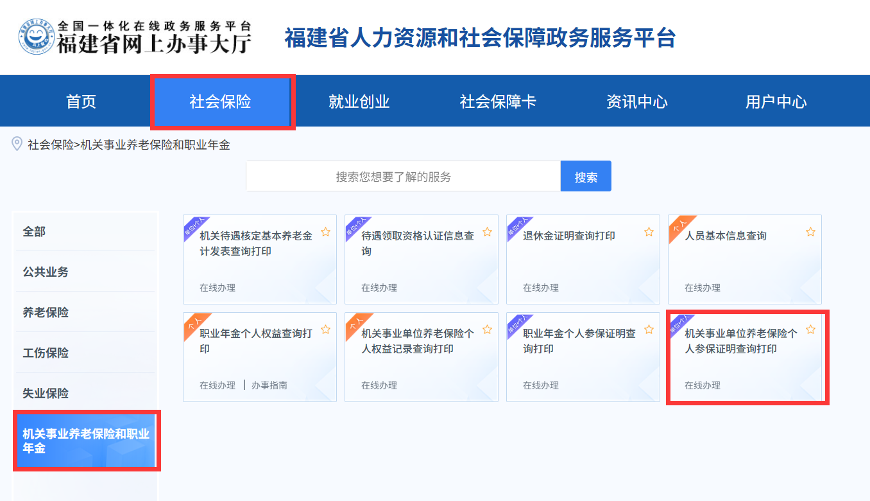The height and width of the screenshot is (501, 870).
Task: Star the 机关待遇核定基本养老金计发表查询打印 card
Action: tap(325, 232)
